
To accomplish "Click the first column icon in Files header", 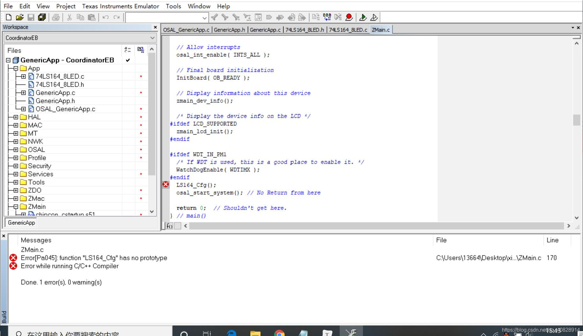I will coord(128,49).
